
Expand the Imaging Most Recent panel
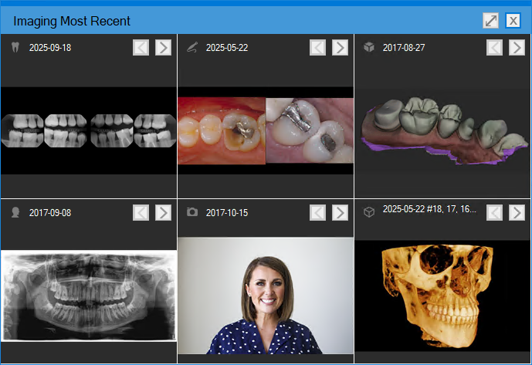[491, 21]
